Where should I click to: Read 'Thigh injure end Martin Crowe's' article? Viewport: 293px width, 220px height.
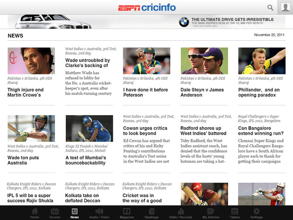click(26, 92)
